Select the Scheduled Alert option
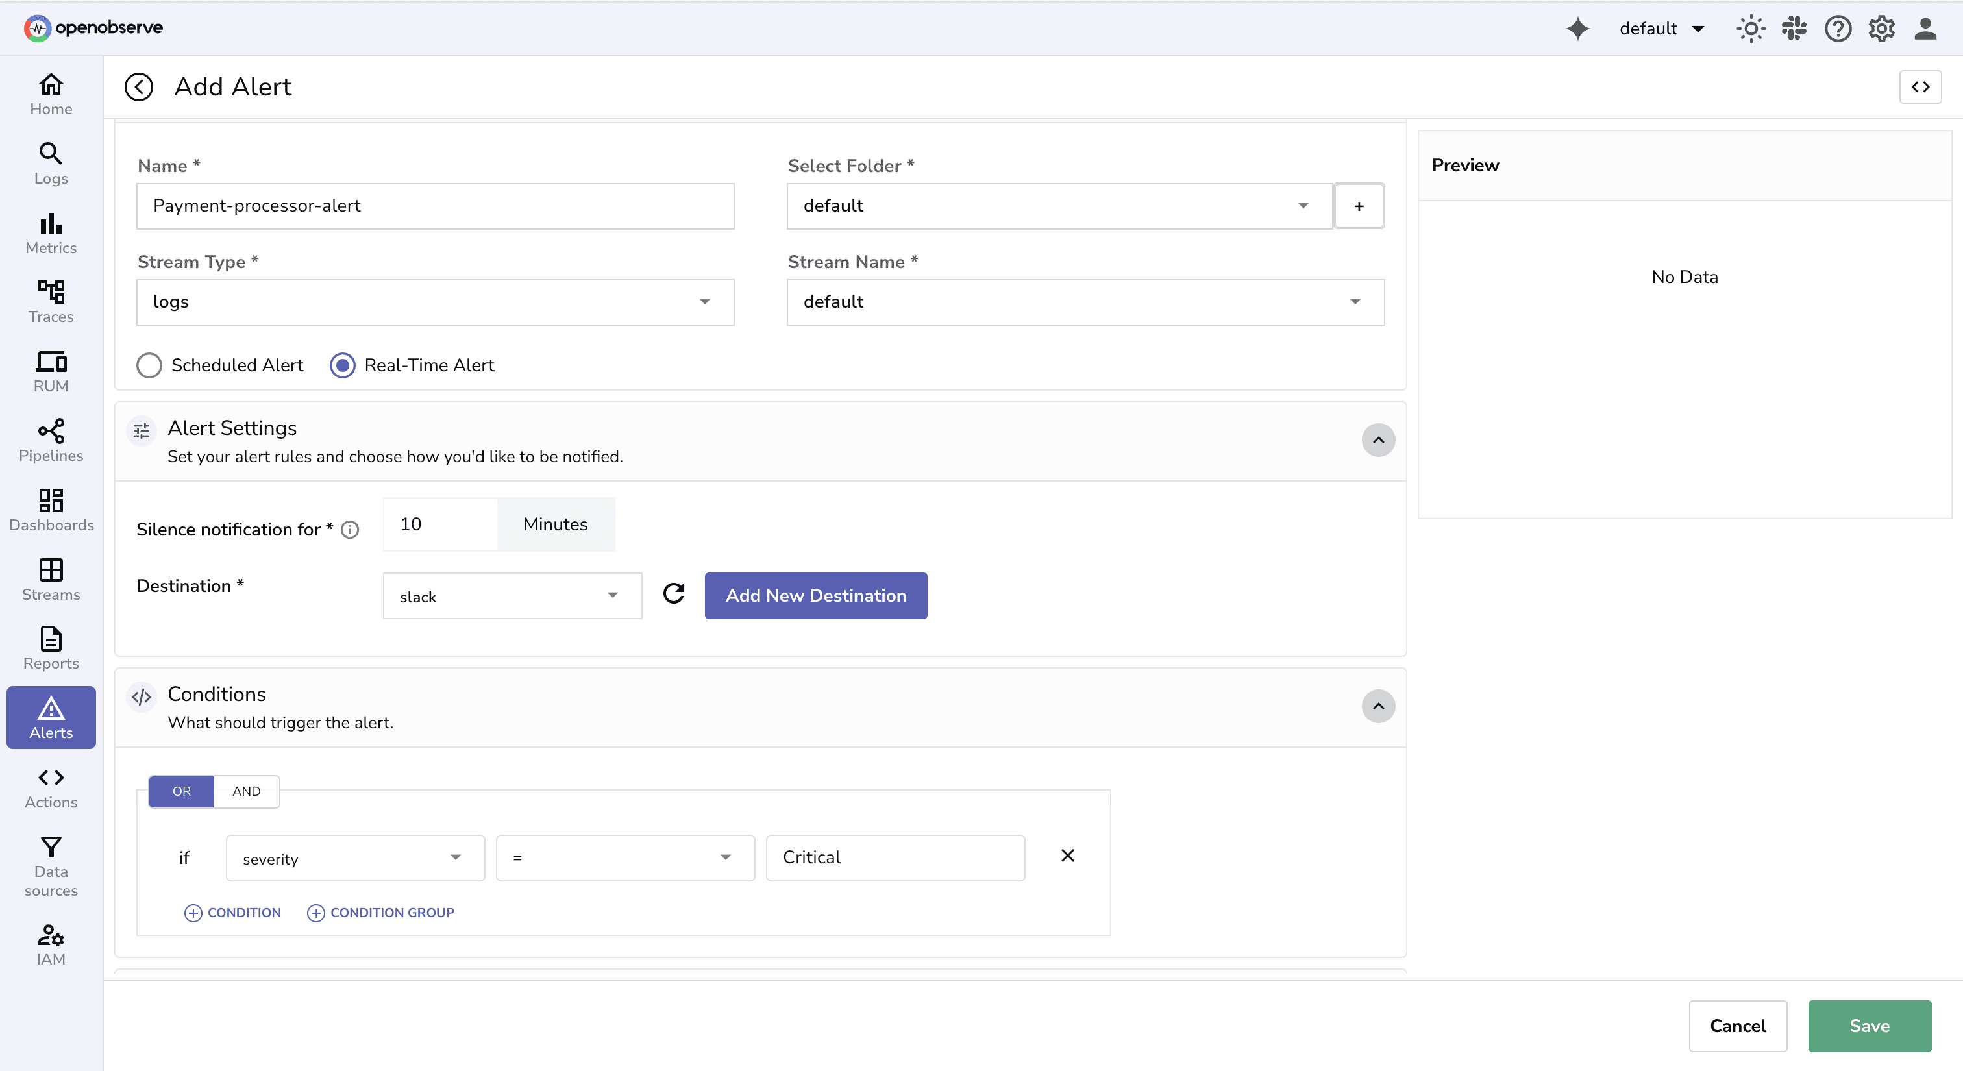 pos(149,365)
